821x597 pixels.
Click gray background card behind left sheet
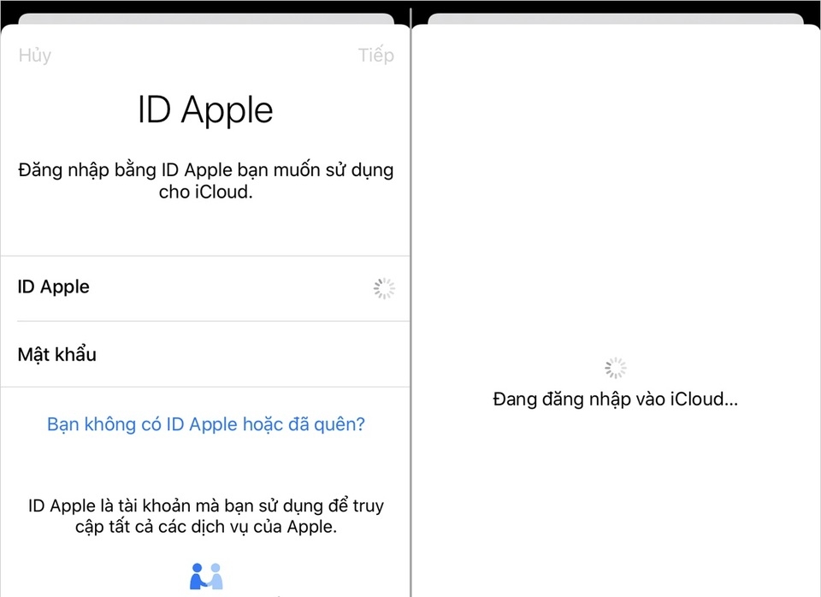(x=205, y=18)
